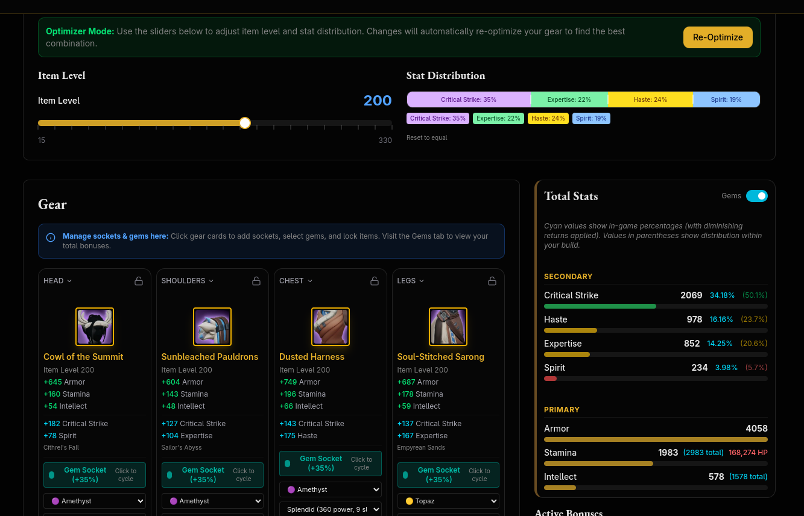Click the Reset to equal link
Screen dimensions: 804x516
[x=426, y=137]
